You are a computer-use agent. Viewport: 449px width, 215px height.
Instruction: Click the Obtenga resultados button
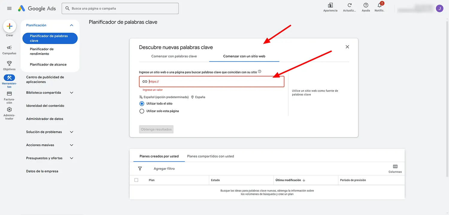click(x=156, y=129)
